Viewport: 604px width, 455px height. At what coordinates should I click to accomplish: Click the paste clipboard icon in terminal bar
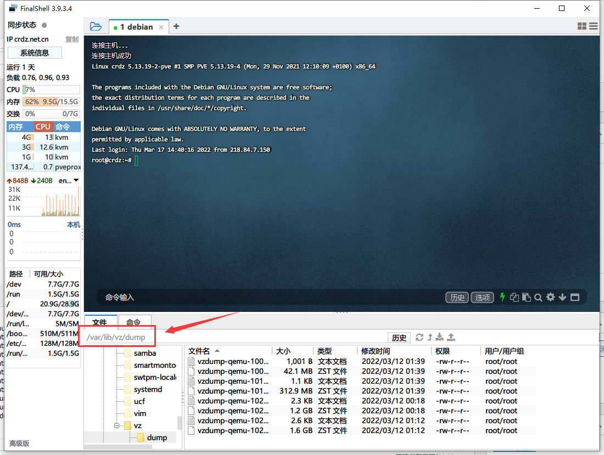coord(526,297)
